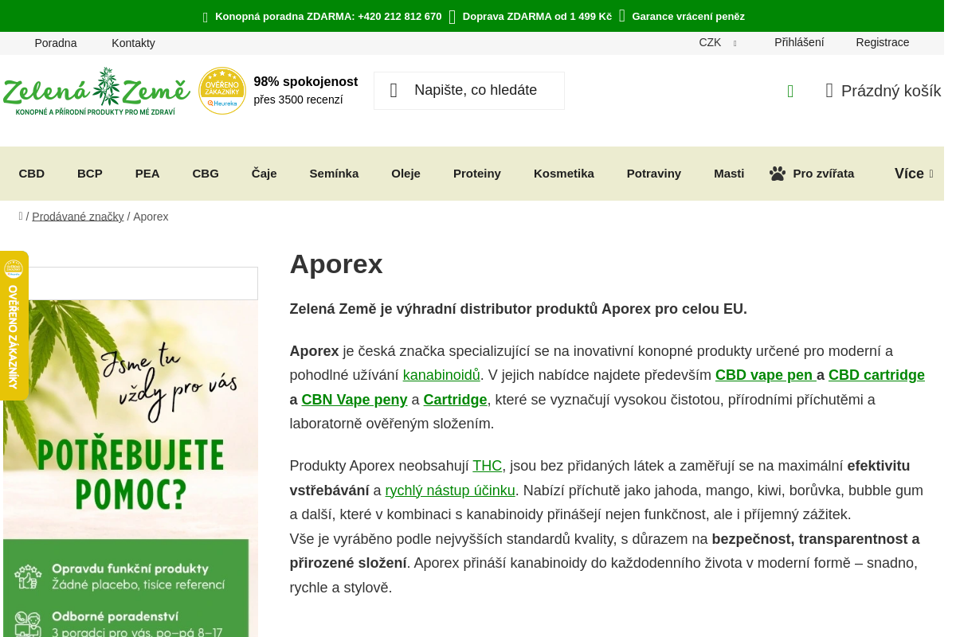The image size is (956, 637).
Task: Click the phone icon in top bar
Action: pos(206,17)
